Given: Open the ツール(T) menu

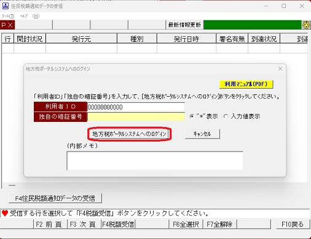Looking at the screenshot, I should coord(8,16).
